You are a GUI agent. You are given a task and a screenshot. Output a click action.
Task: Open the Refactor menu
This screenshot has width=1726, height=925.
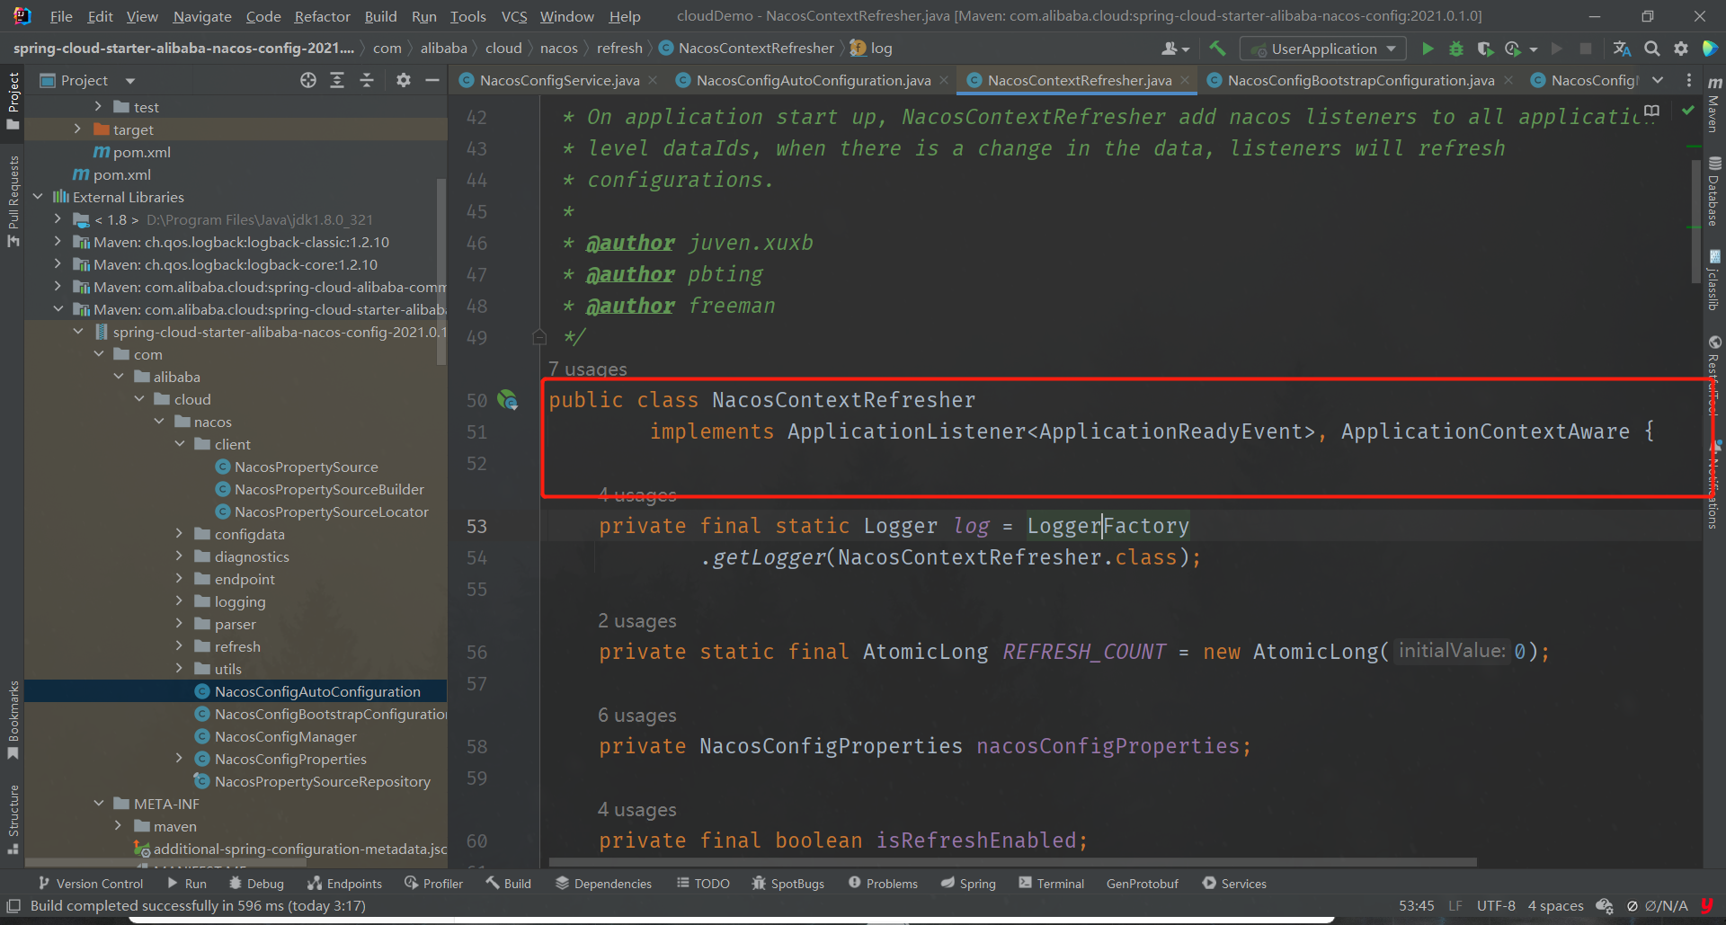pyautogui.click(x=322, y=16)
